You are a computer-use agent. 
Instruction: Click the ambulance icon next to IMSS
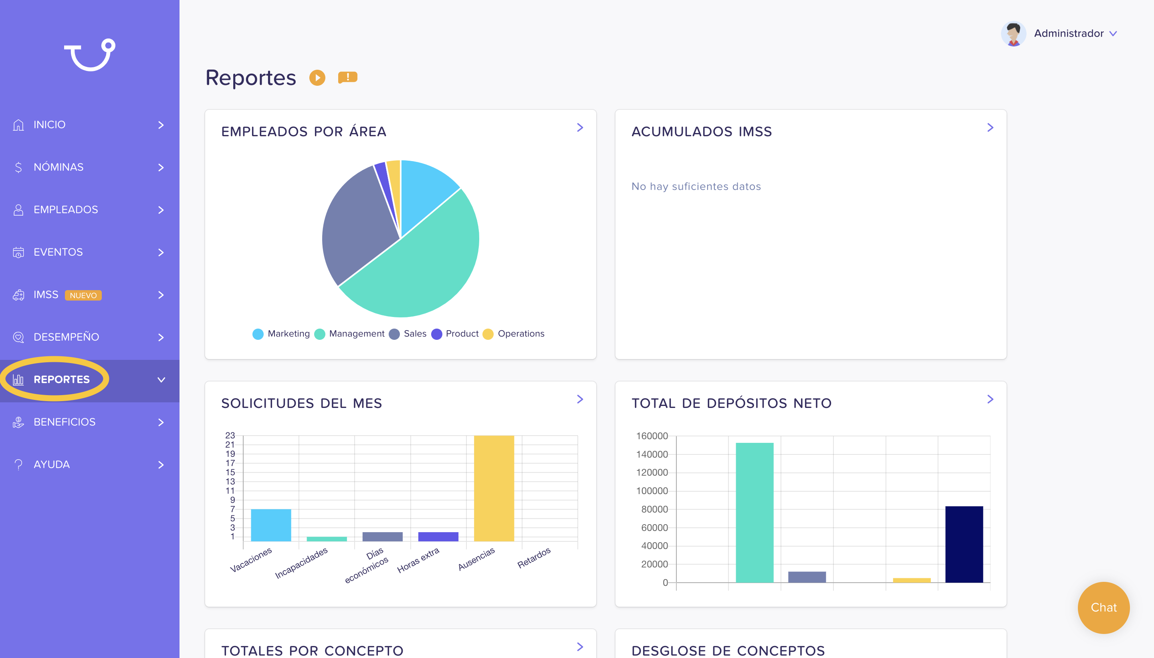point(18,295)
